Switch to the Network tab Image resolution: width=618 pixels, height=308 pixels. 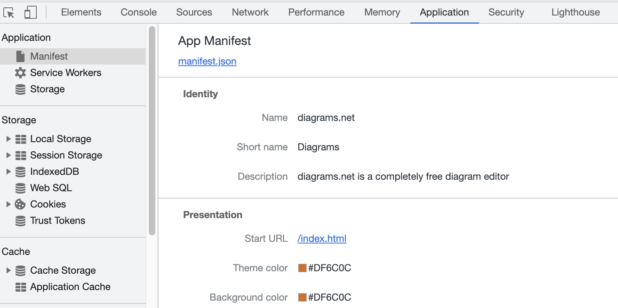coord(250,12)
